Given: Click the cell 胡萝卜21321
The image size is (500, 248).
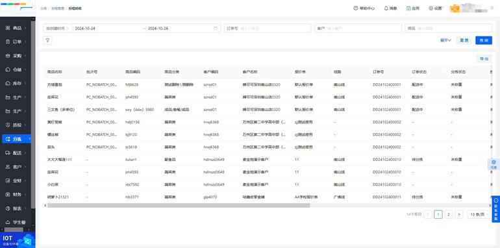Looking at the screenshot, I should coord(58,197).
